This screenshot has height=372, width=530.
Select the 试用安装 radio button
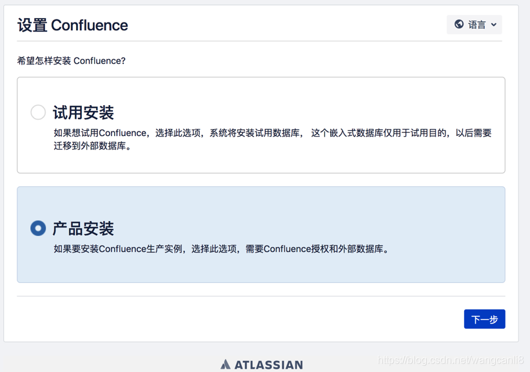[38, 112]
